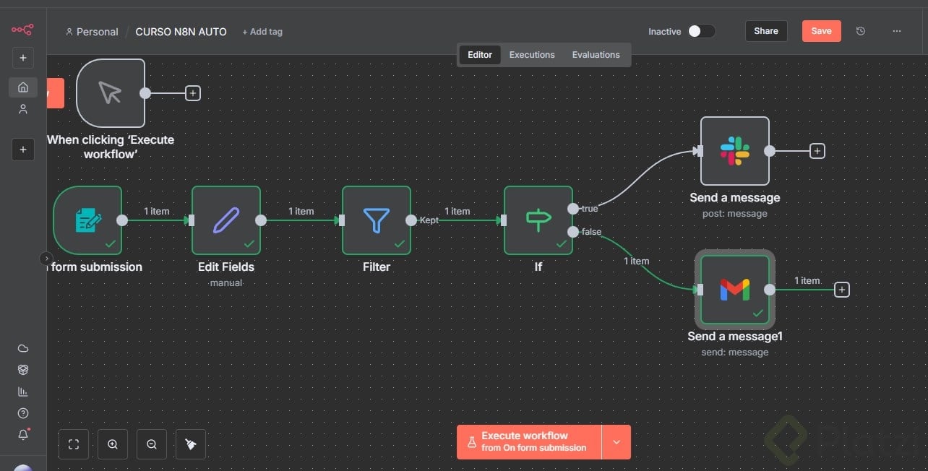Screen dimensions: 928x471
Task: Select the On form submission node
Action: pyautogui.click(x=87, y=220)
